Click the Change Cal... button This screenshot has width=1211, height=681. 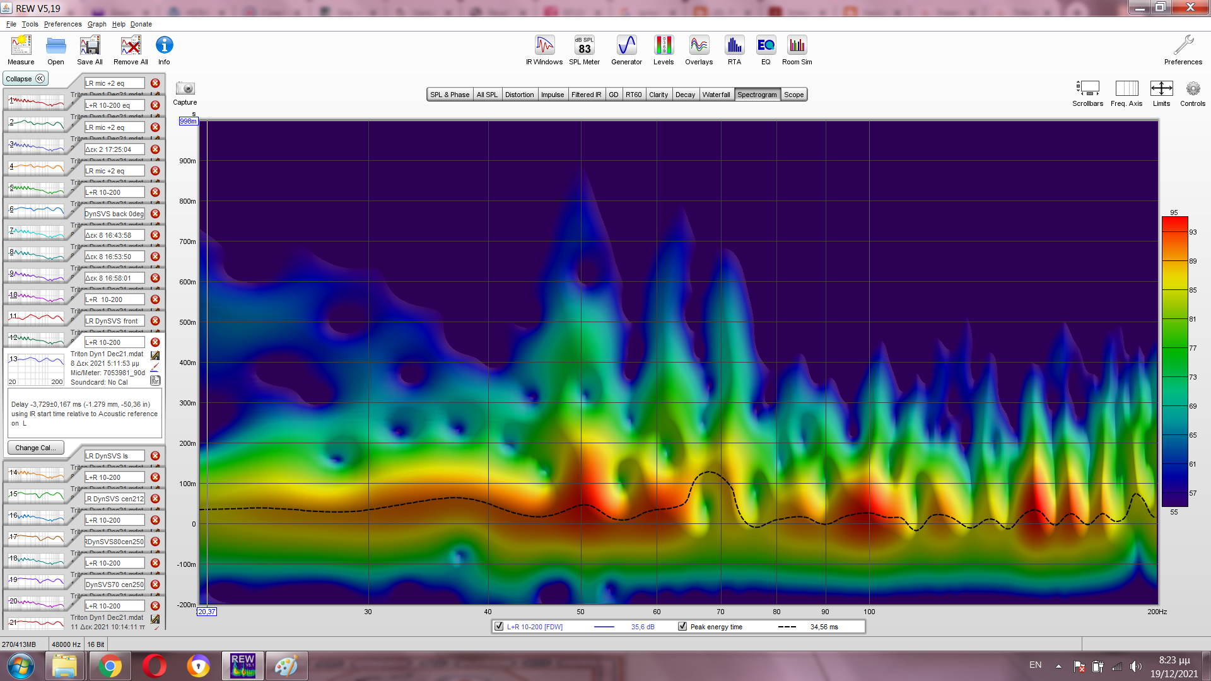(35, 448)
